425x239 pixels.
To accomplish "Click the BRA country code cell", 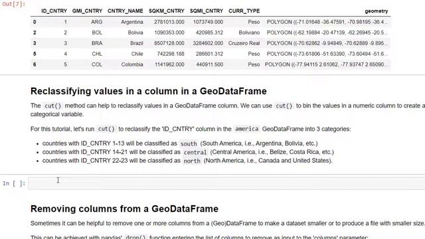I will click(97, 43).
